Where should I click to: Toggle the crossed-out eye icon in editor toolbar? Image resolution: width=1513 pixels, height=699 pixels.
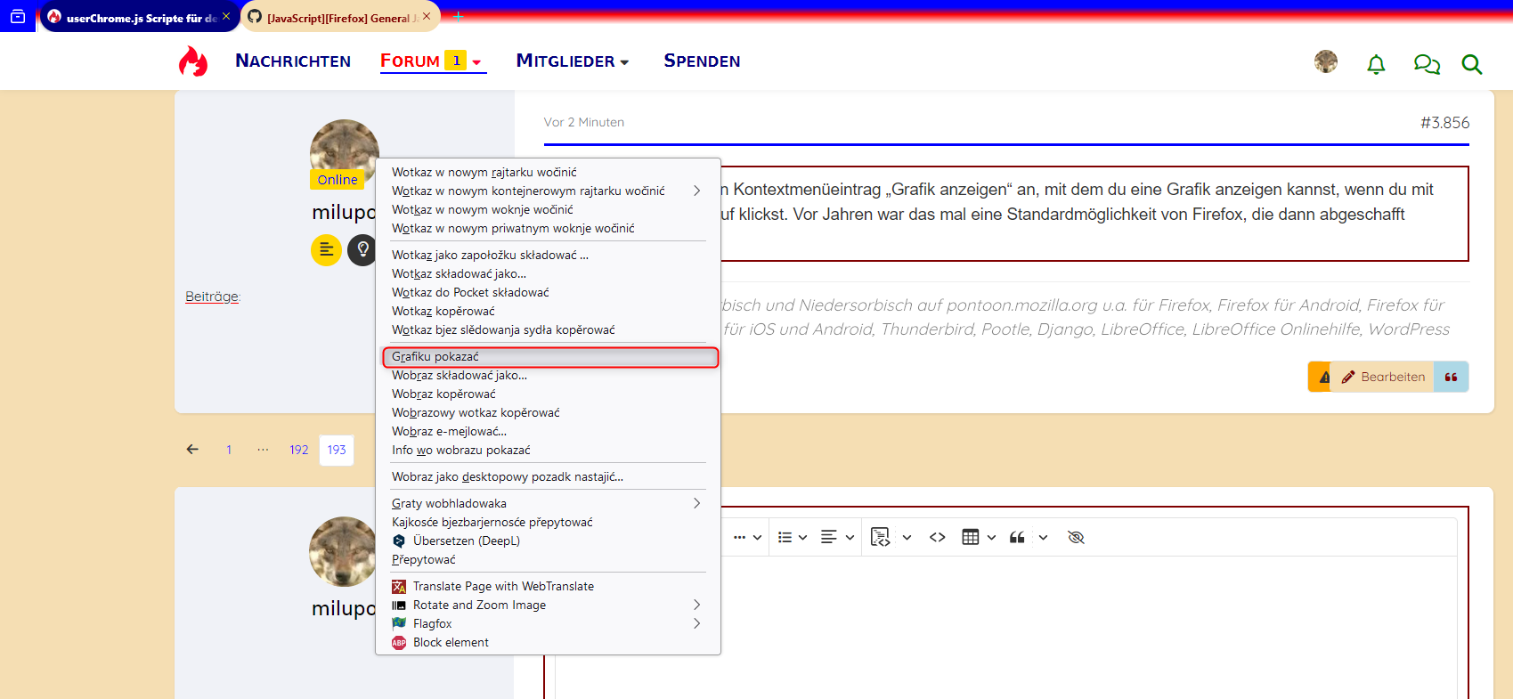point(1076,537)
